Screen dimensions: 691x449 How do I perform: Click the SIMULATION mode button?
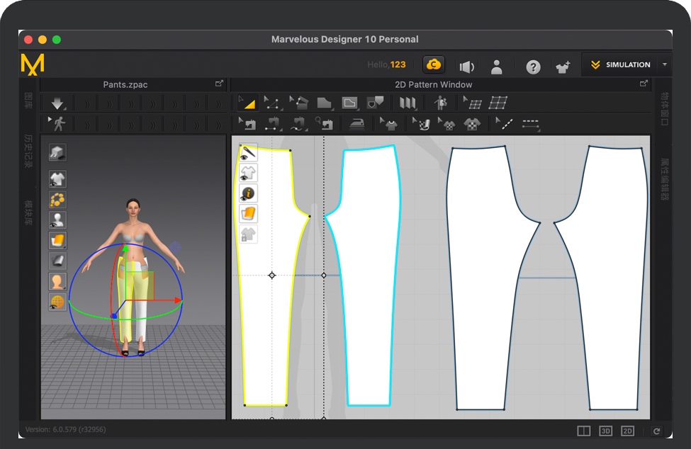coord(620,64)
